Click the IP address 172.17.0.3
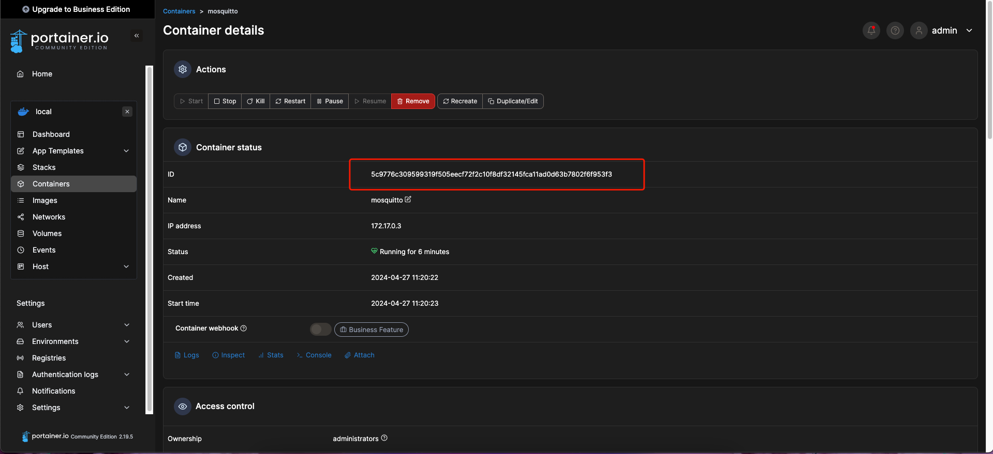Screen dimensions: 993x454 pos(386,226)
